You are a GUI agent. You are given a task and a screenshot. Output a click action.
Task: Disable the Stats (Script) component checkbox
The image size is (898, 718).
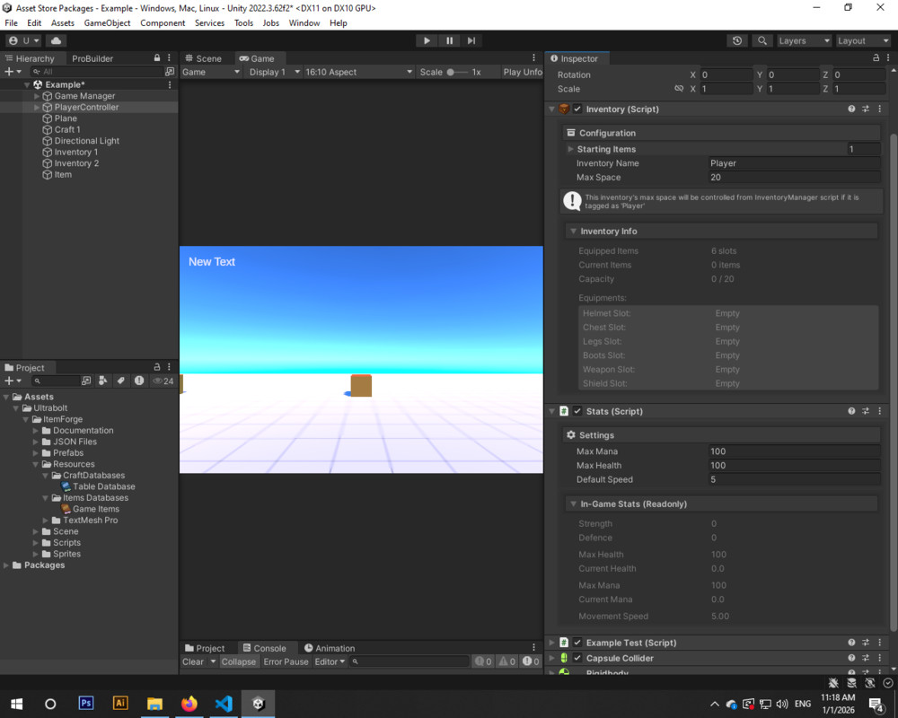pyautogui.click(x=577, y=411)
